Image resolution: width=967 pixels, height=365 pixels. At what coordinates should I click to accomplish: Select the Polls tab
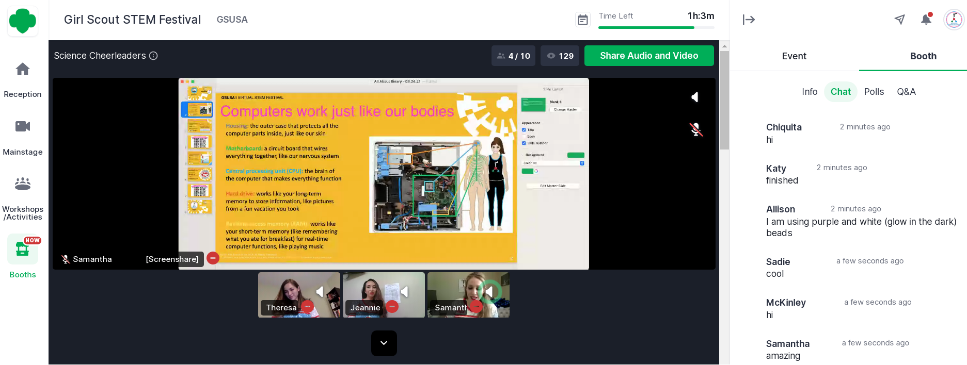pos(874,92)
